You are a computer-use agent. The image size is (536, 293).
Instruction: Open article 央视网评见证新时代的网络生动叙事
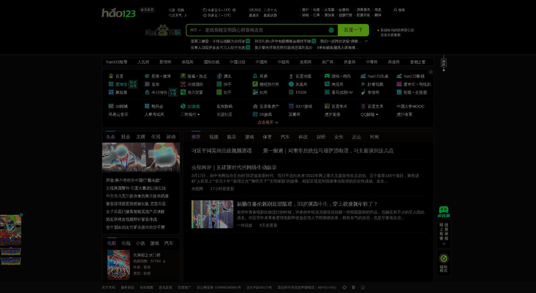[234, 167]
